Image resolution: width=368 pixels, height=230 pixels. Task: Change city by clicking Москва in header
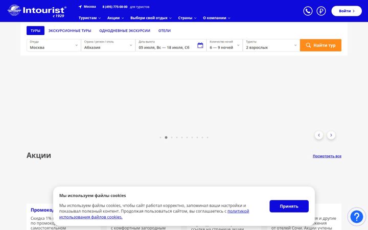(89, 7)
